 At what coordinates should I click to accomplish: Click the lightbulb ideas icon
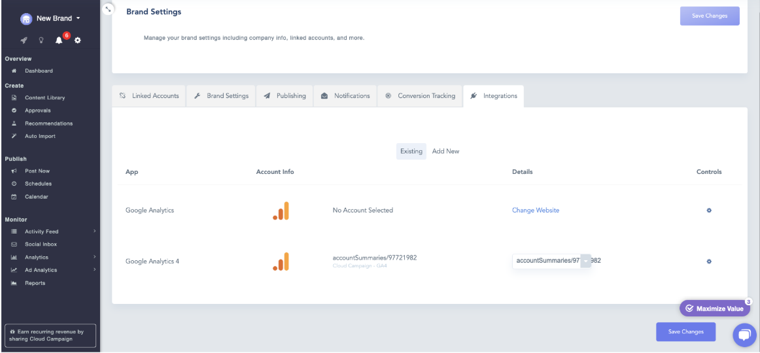(x=41, y=41)
